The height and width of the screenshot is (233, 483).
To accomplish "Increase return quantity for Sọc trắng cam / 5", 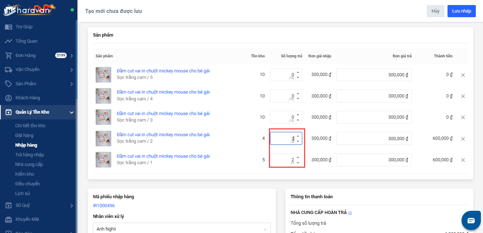I will click(298, 72).
